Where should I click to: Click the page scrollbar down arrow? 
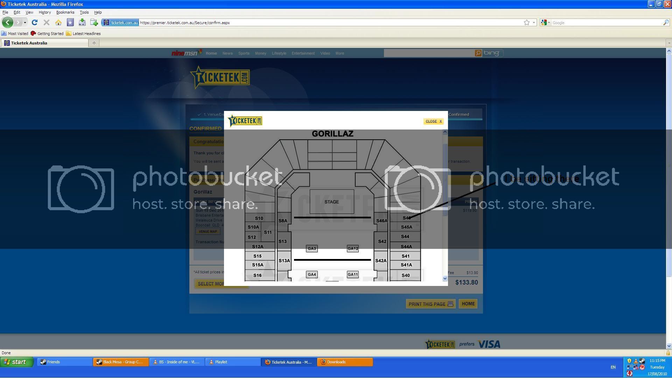(669, 346)
